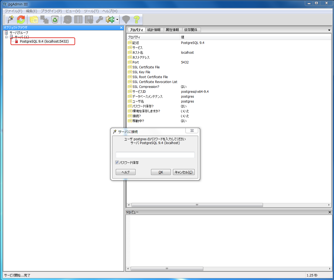The height and width of the screenshot is (280, 334).
Task: Click the grayed guru hint icon
Action: [126, 20]
